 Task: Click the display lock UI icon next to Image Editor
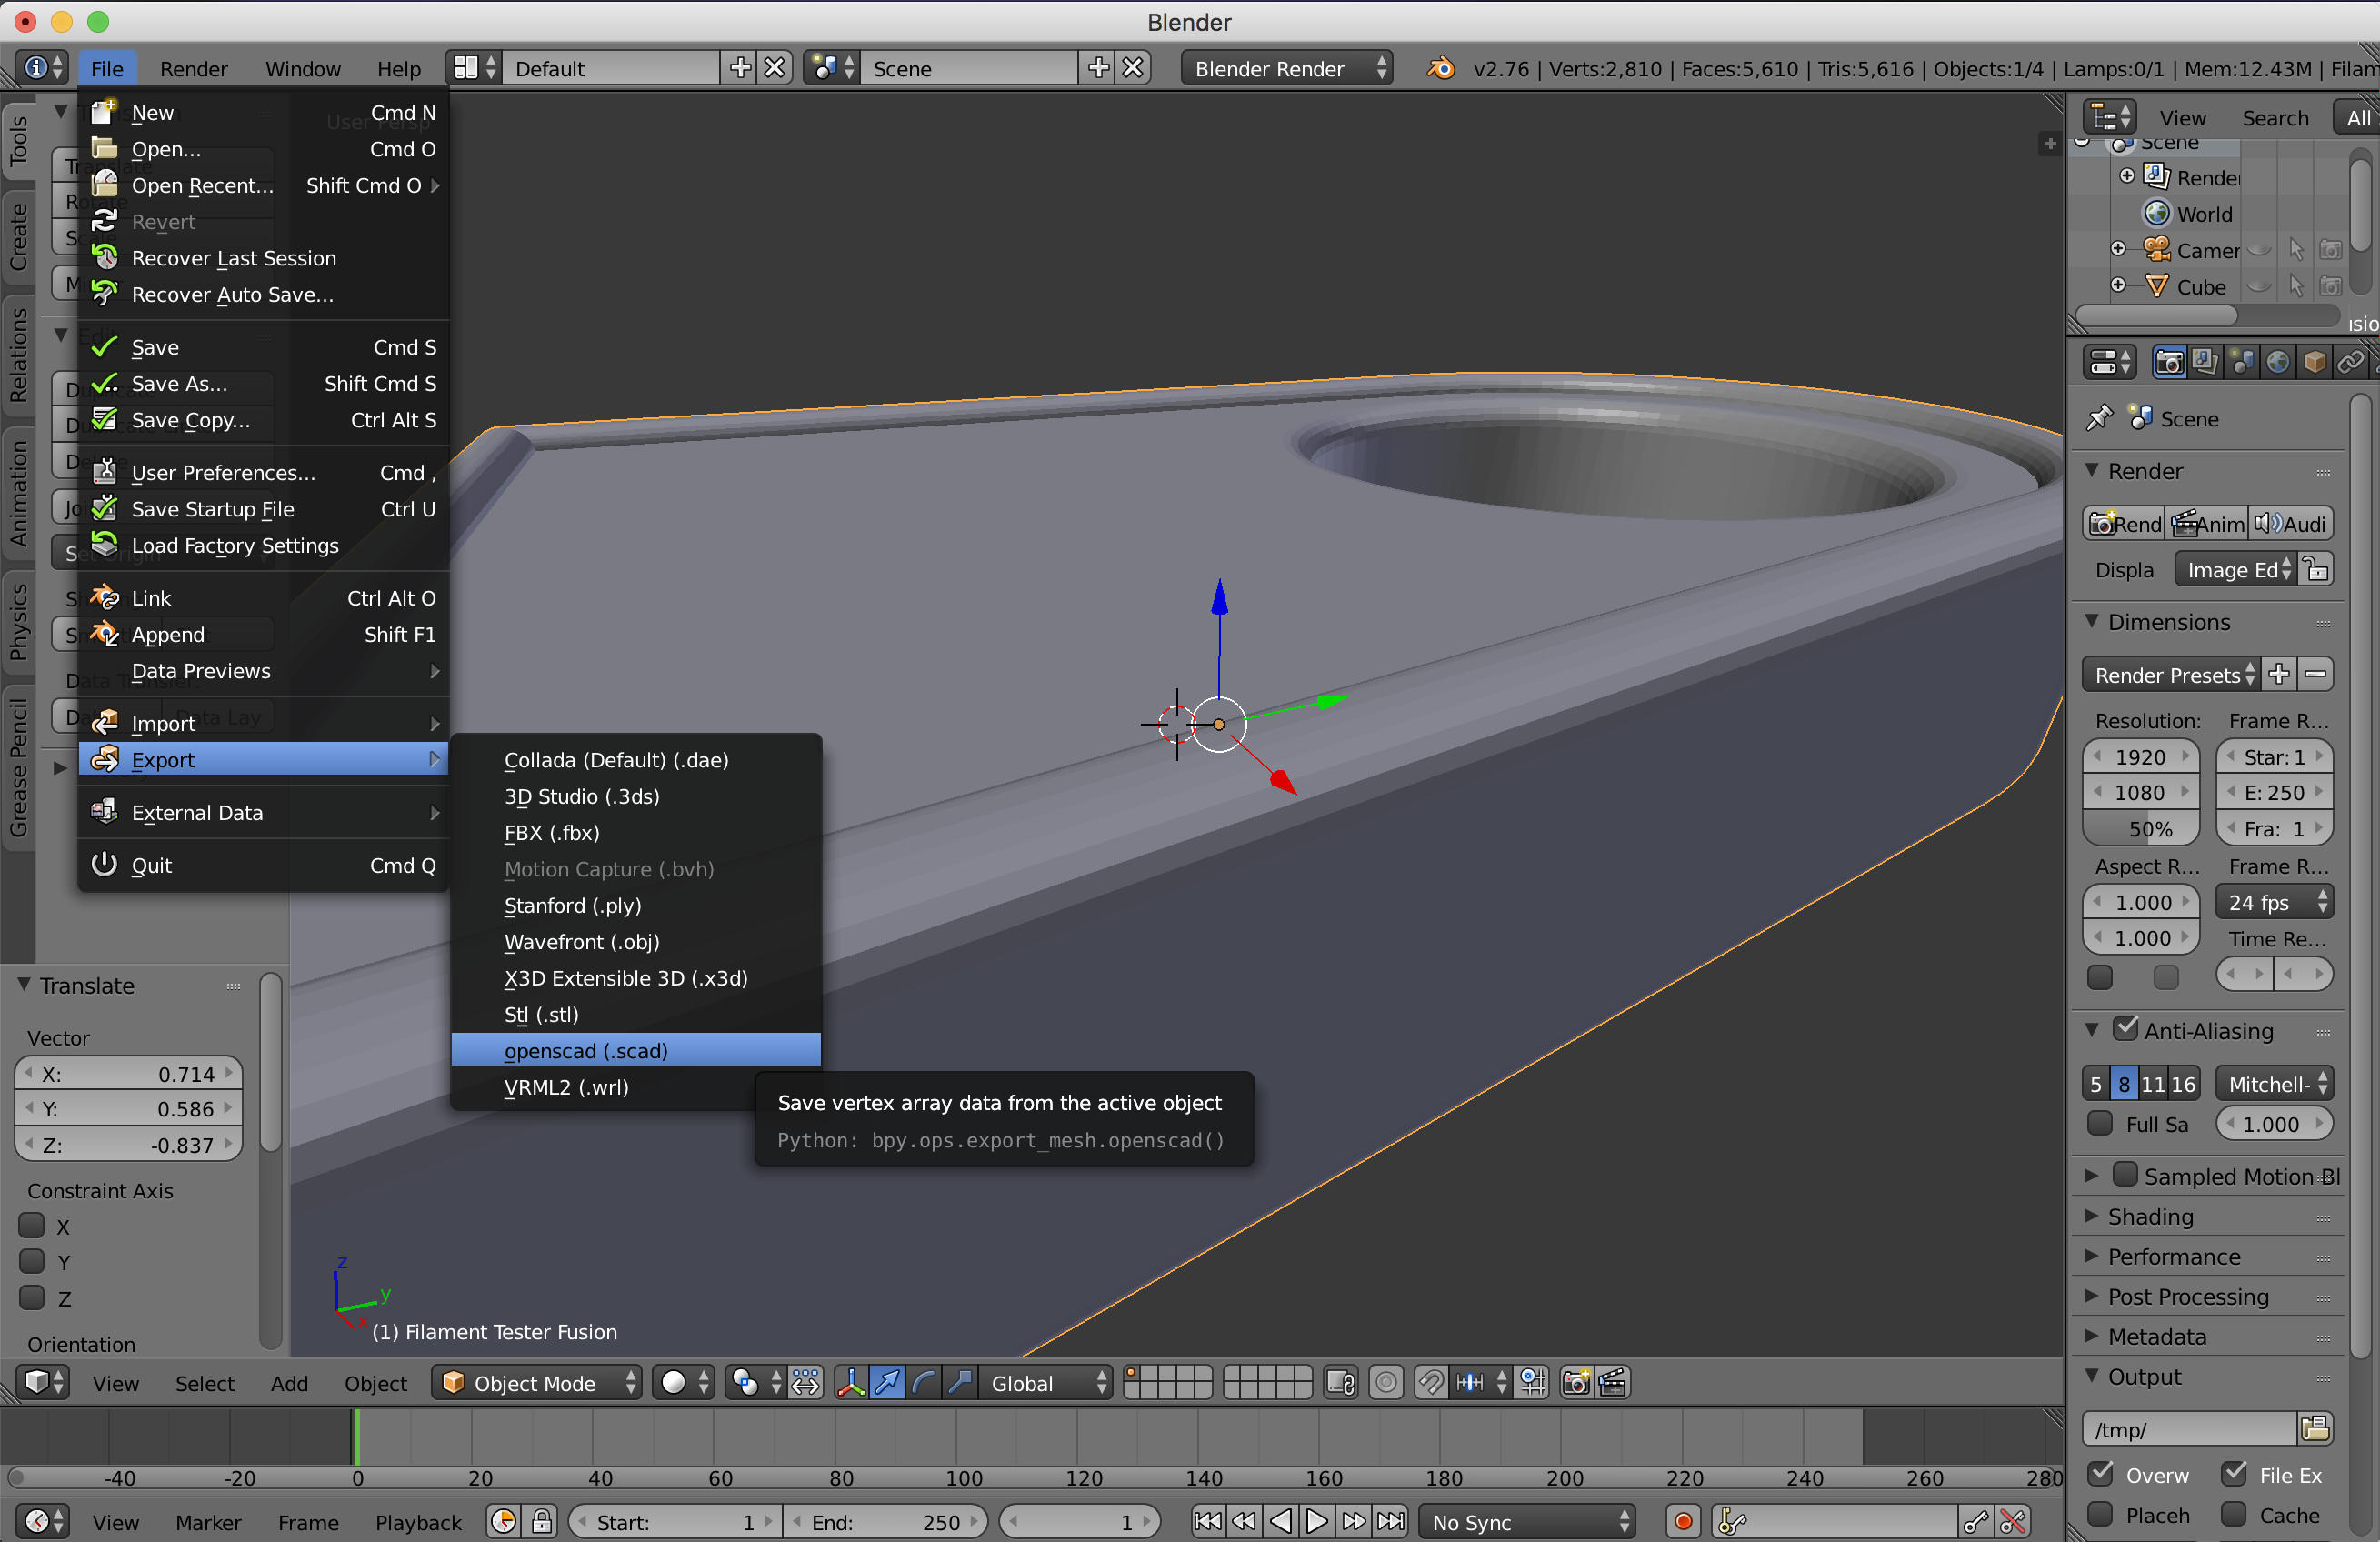click(x=2316, y=569)
